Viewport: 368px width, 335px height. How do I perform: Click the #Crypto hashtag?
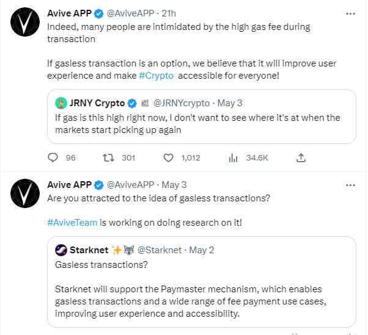click(x=158, y=75)
